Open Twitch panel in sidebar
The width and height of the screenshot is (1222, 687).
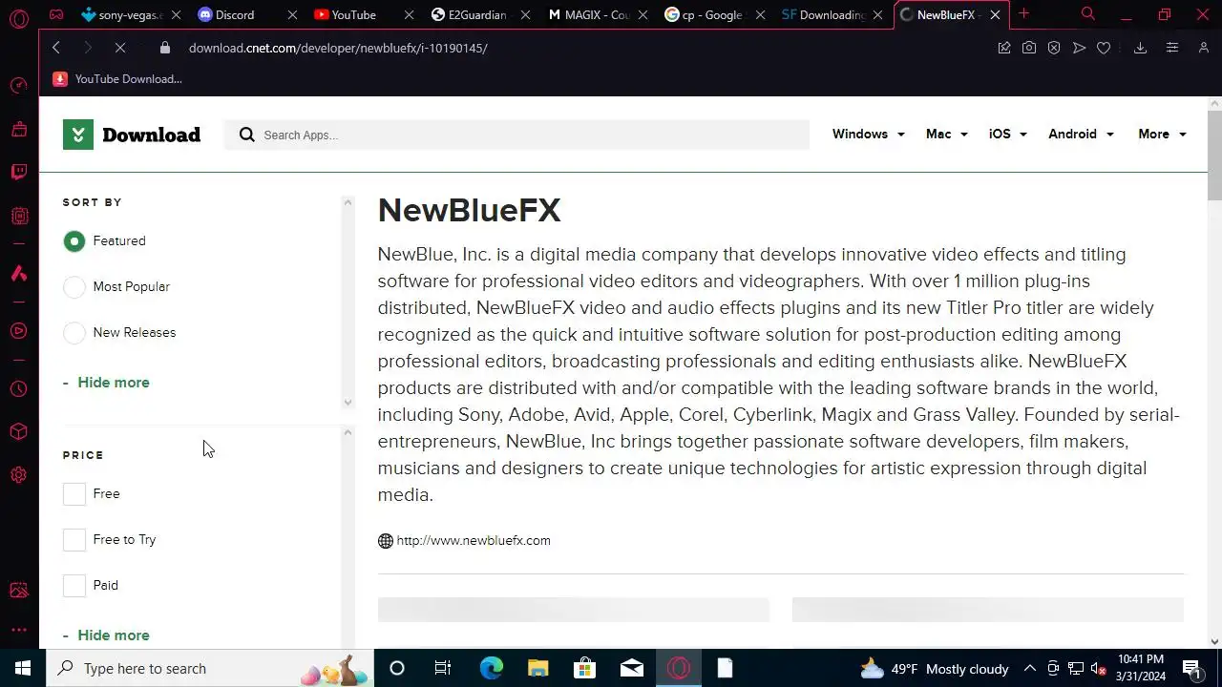[x=19, y=172]
